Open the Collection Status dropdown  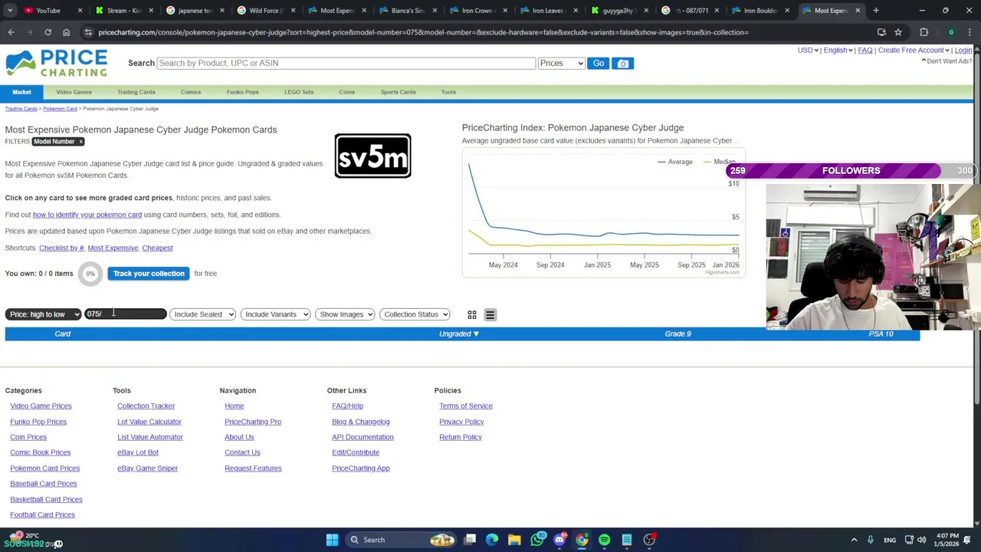click(415, 314)
